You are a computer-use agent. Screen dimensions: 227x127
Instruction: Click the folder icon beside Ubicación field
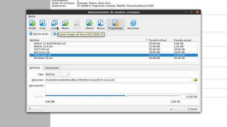click(x=195, y=80)
